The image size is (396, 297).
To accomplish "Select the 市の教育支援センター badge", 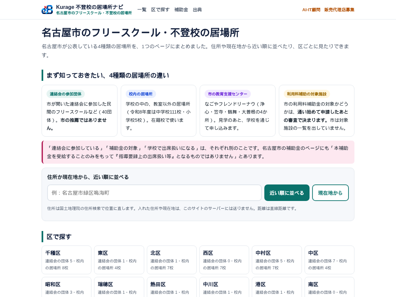I will point(228,94).
